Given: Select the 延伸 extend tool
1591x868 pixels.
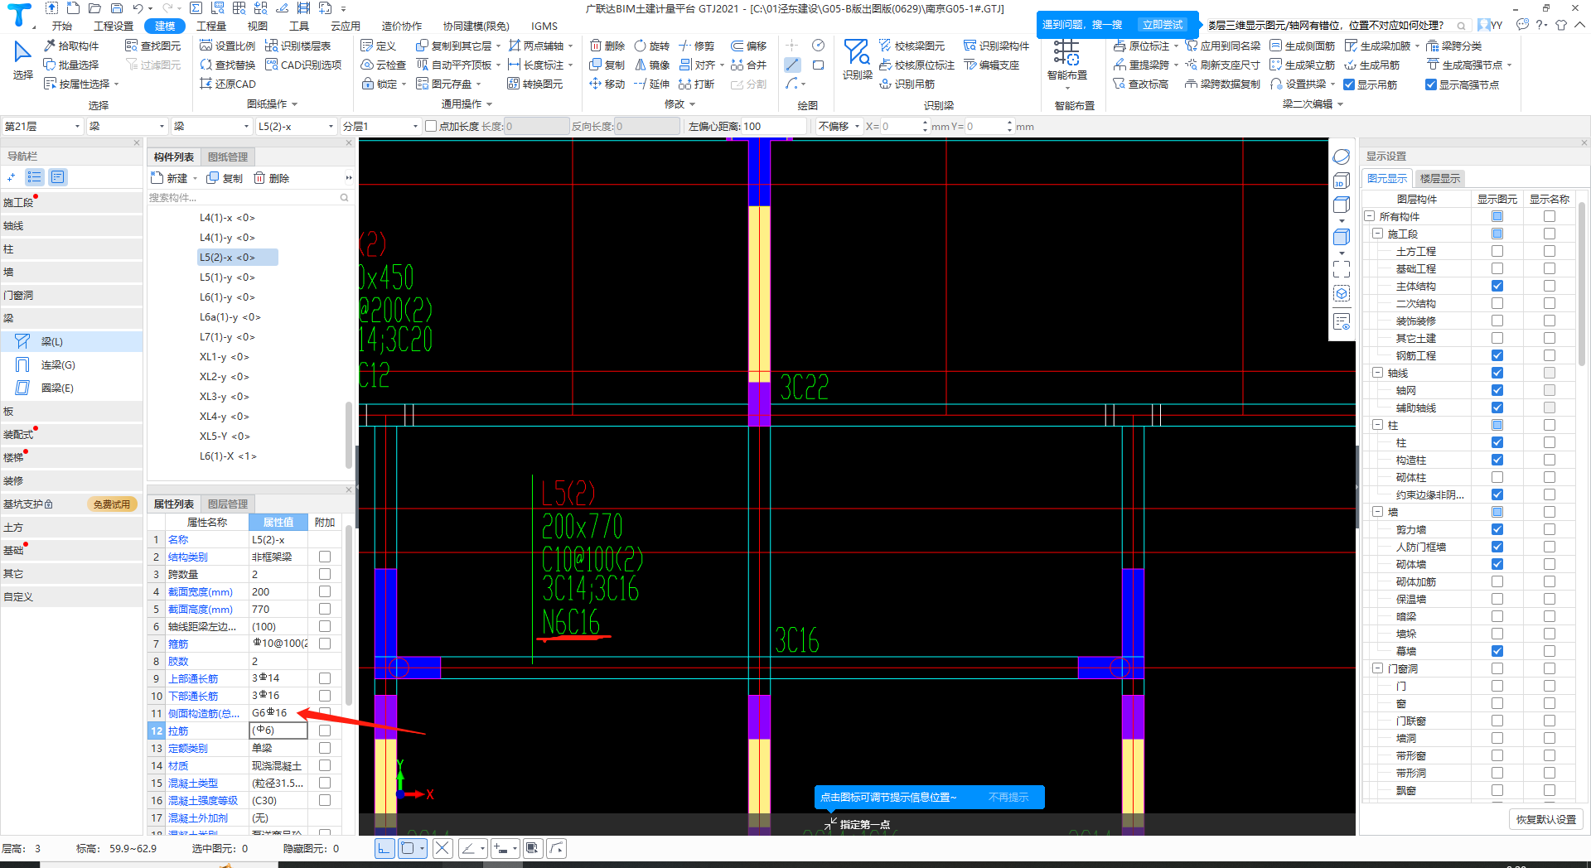Looking at the screenshot, I should [x=652, y=84].
